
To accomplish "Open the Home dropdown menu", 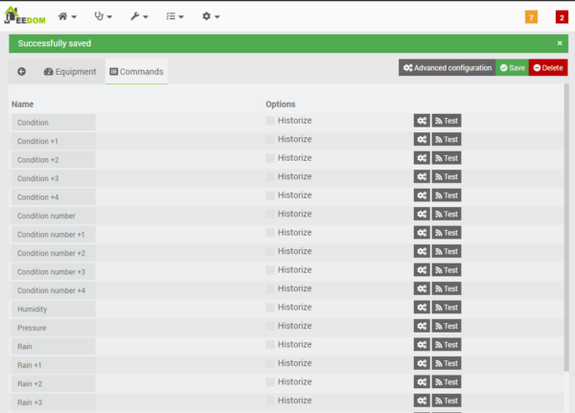I will (67, 16).
